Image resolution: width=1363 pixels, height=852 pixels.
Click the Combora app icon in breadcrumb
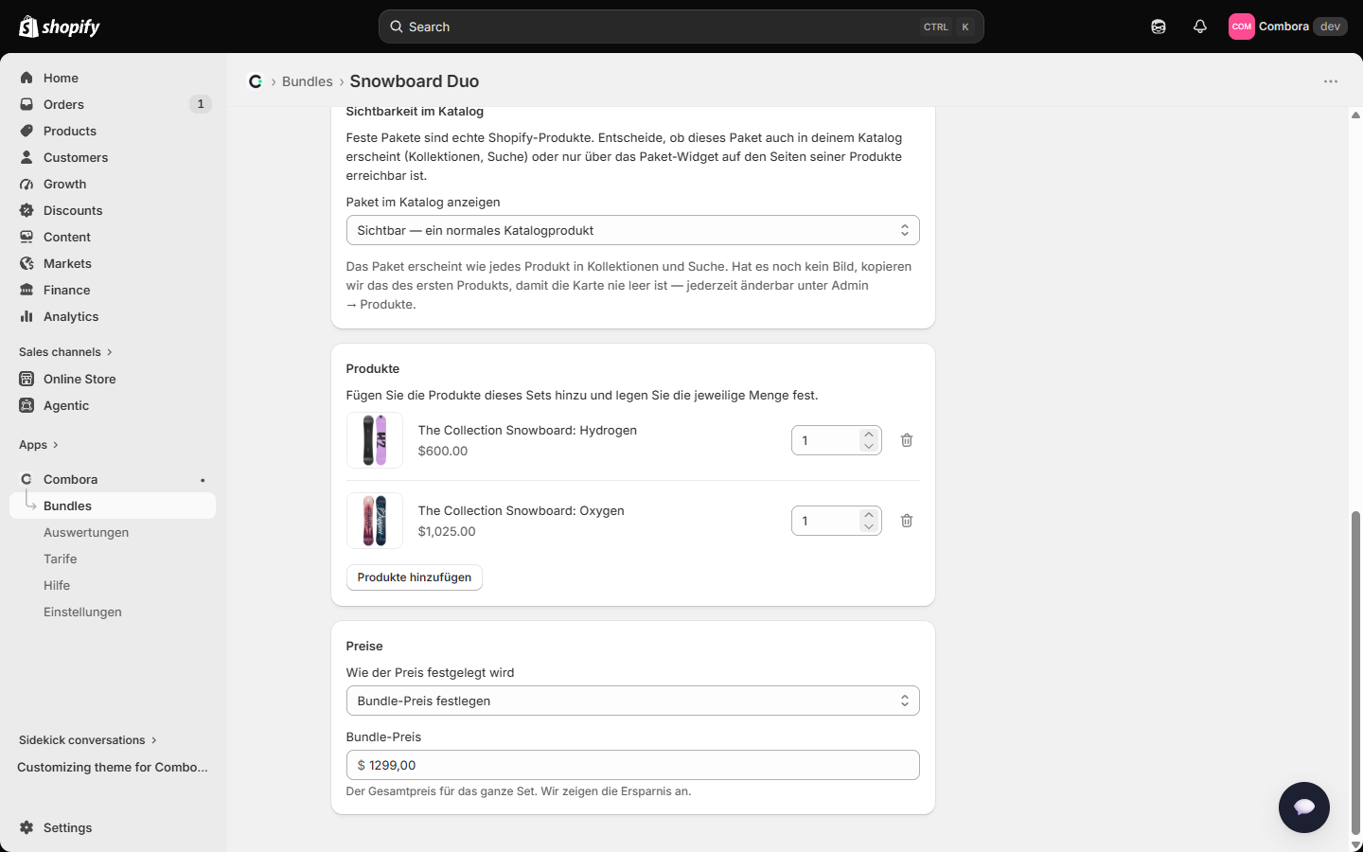256,81
